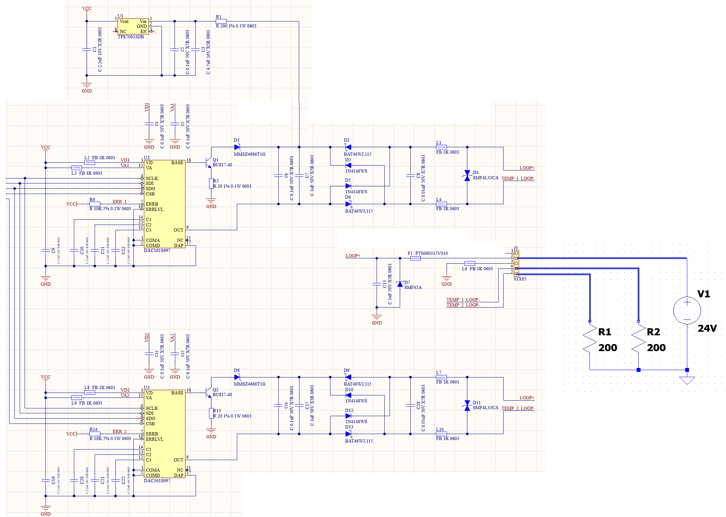Click the V1 24V voltage source circle
The image size is (726, 517).
[687, 310]
